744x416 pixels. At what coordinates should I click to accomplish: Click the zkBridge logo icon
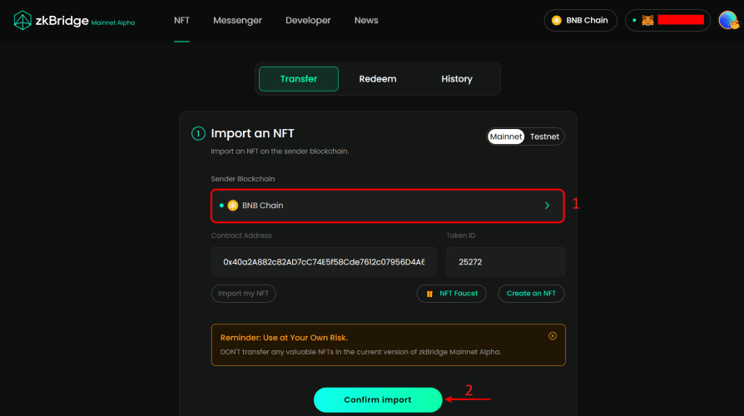click(x=22, y=21)
